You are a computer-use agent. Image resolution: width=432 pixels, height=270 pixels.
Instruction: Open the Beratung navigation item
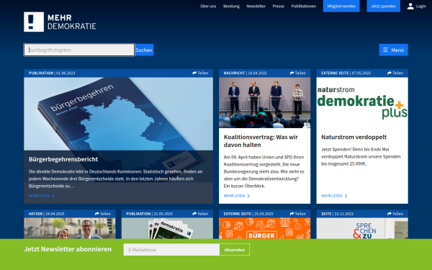click(231, 6)
